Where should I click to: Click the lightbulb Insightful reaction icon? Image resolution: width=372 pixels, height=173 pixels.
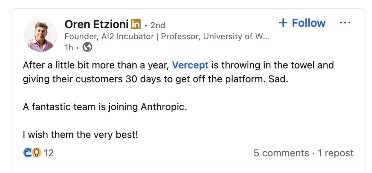(x=37, y=153)
